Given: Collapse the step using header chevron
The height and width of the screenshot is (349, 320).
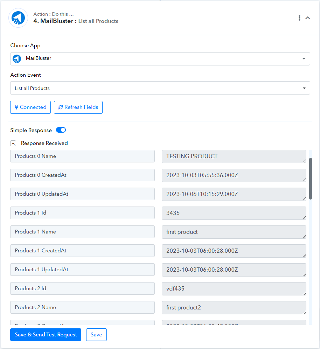Looking at the screenshot, I should 307,18.
